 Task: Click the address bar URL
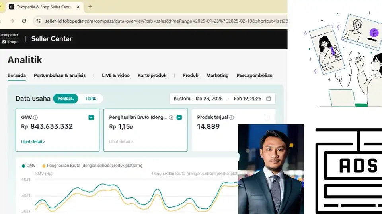pos(166,21)
